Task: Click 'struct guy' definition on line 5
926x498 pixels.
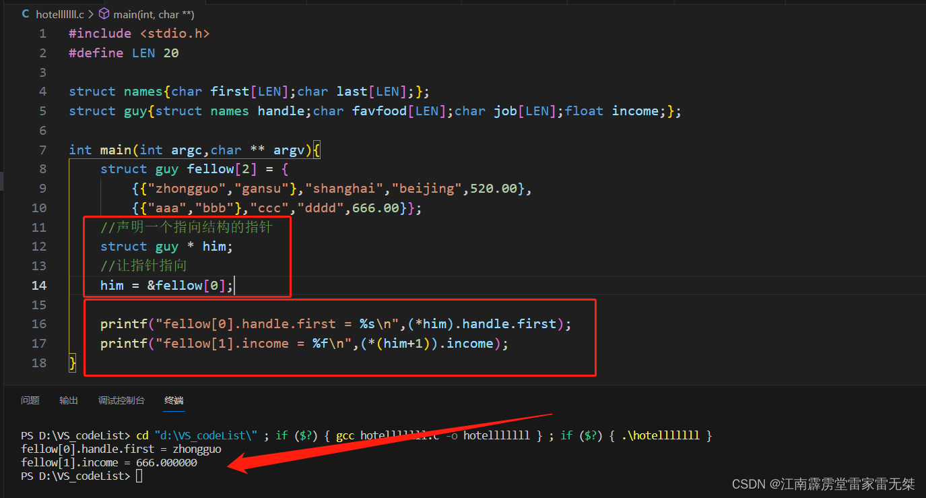Action: 375,111
